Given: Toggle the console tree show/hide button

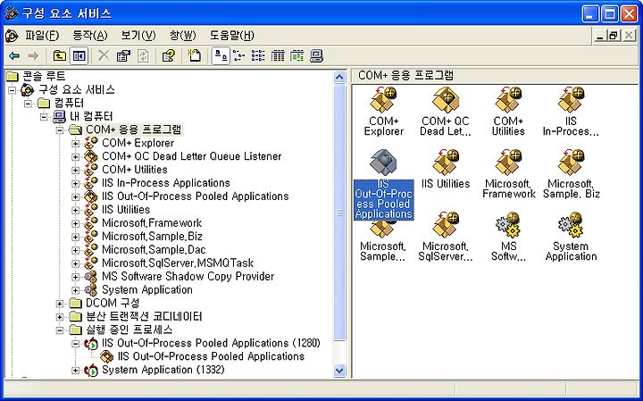Looking at the screenshot, I should 79,55.
